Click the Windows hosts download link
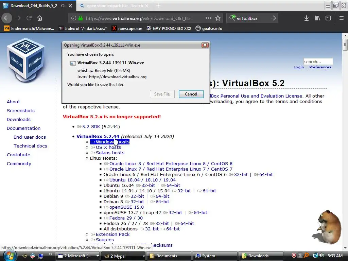 pos(110,142)
